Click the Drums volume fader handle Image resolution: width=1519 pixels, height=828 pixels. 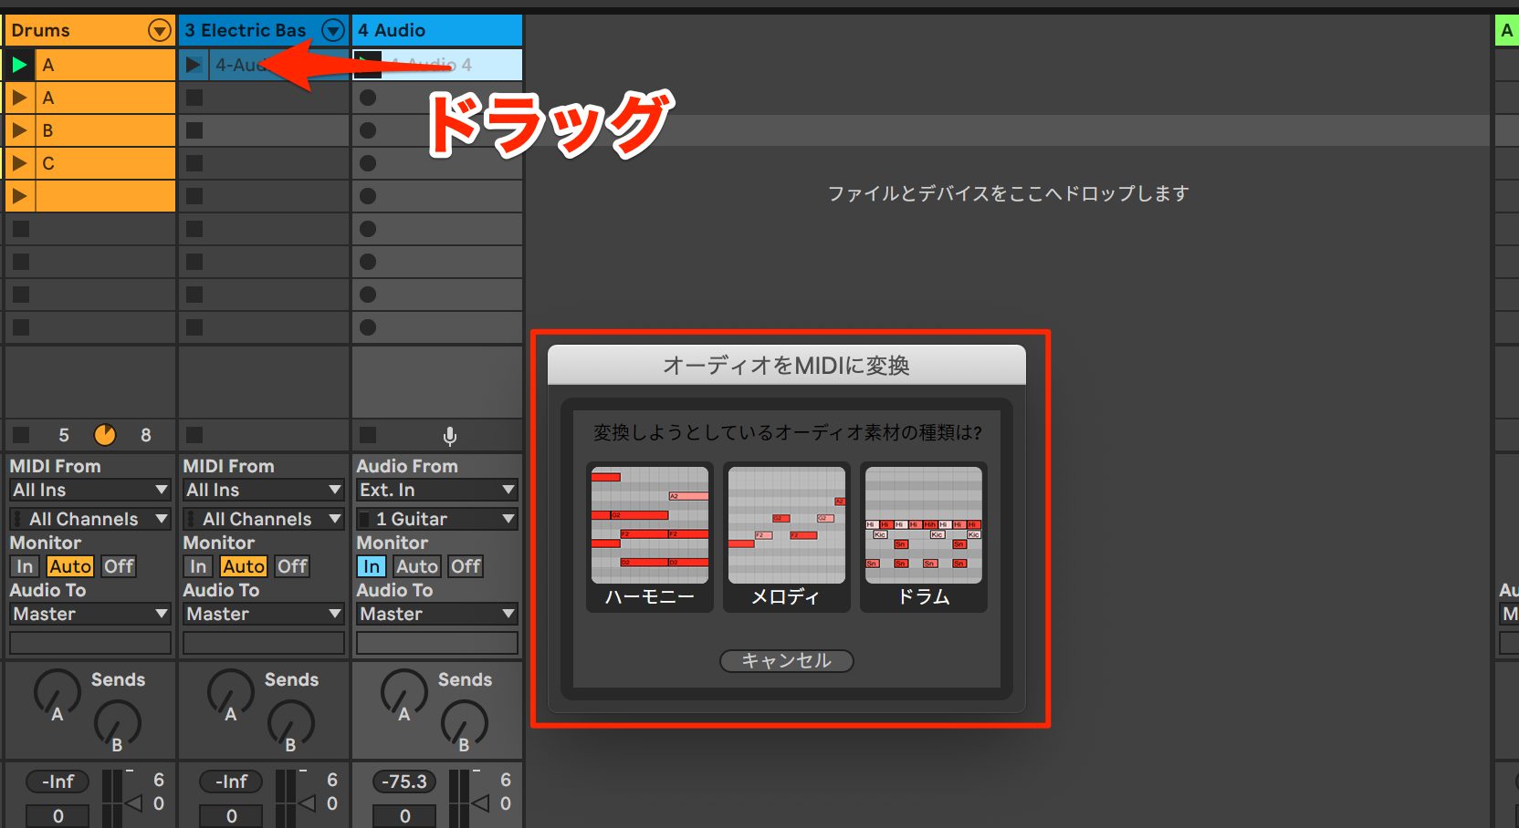(134, 803)
